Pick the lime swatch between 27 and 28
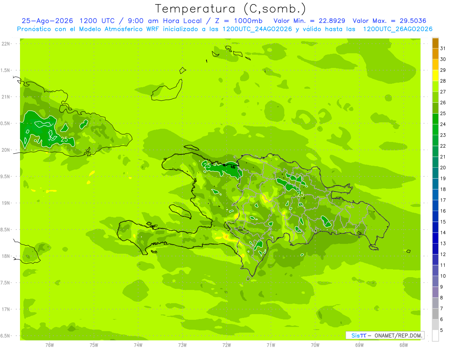 (435, 86)
